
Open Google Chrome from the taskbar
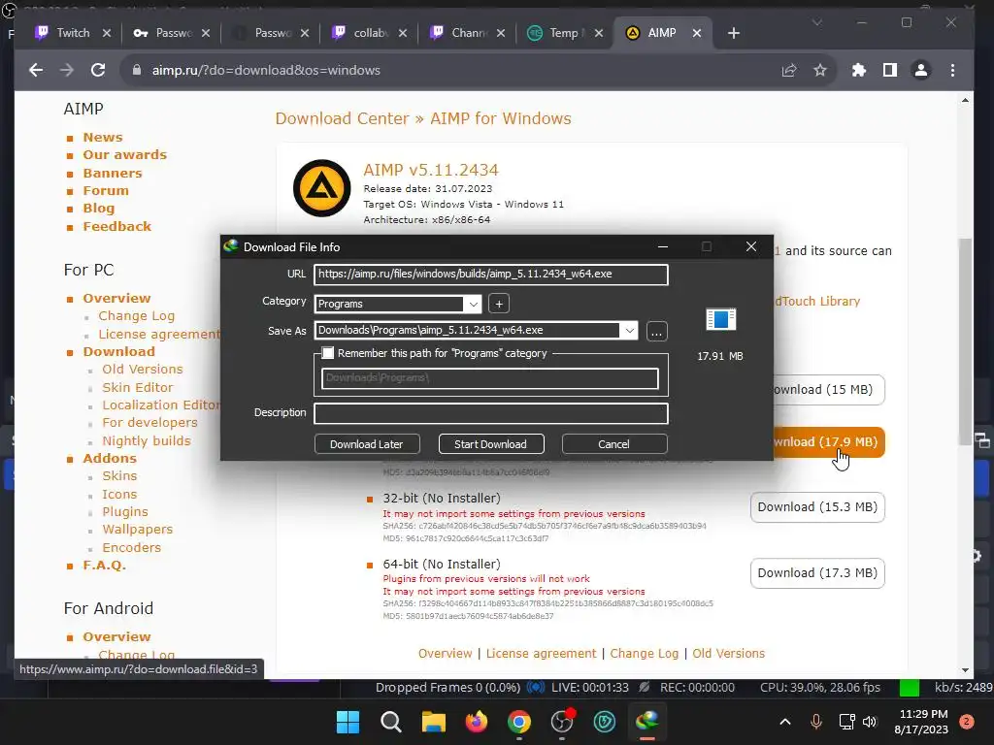coord(519,722)
